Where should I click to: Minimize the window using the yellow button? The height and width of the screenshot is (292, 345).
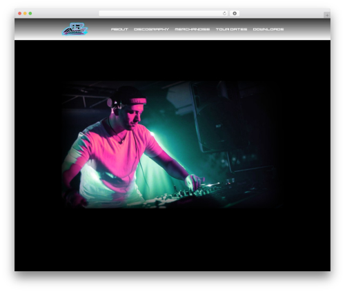coord(25,13)
